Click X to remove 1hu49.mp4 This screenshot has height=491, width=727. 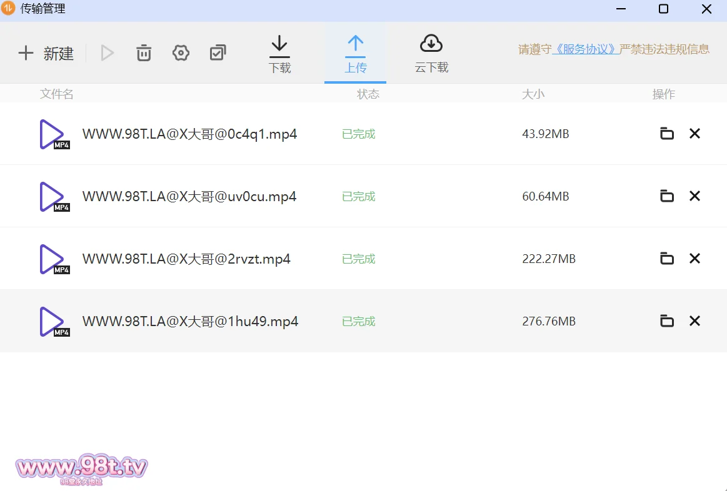tap(694, 321)
